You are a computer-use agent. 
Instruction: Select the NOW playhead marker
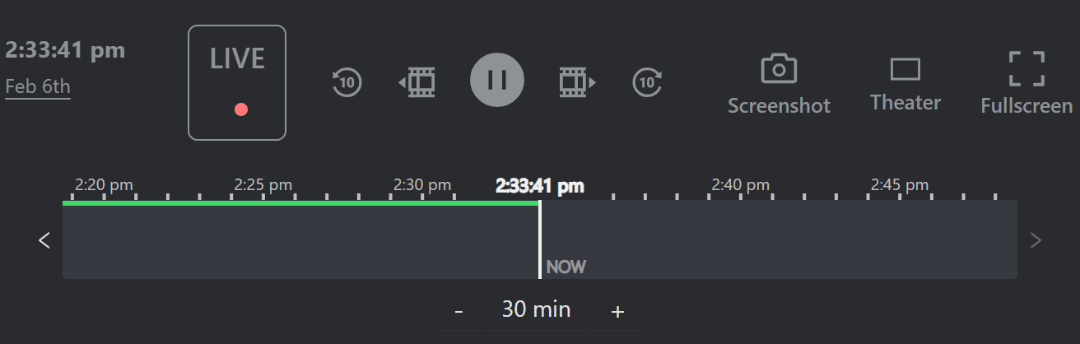point(566,267)
